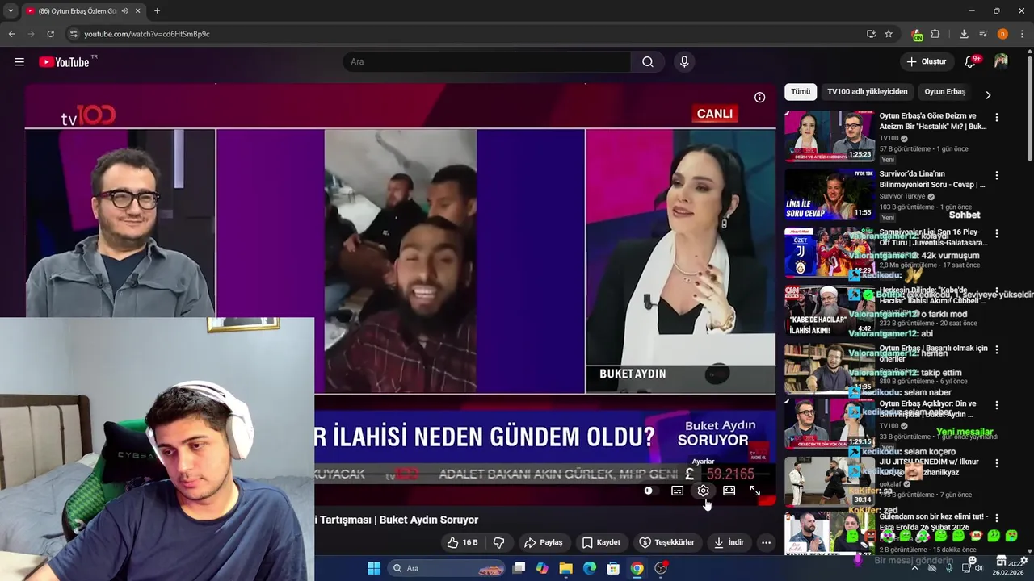Screen dimensions: 1034x581
Task: Open volume control in system tray
Action: 978,568
